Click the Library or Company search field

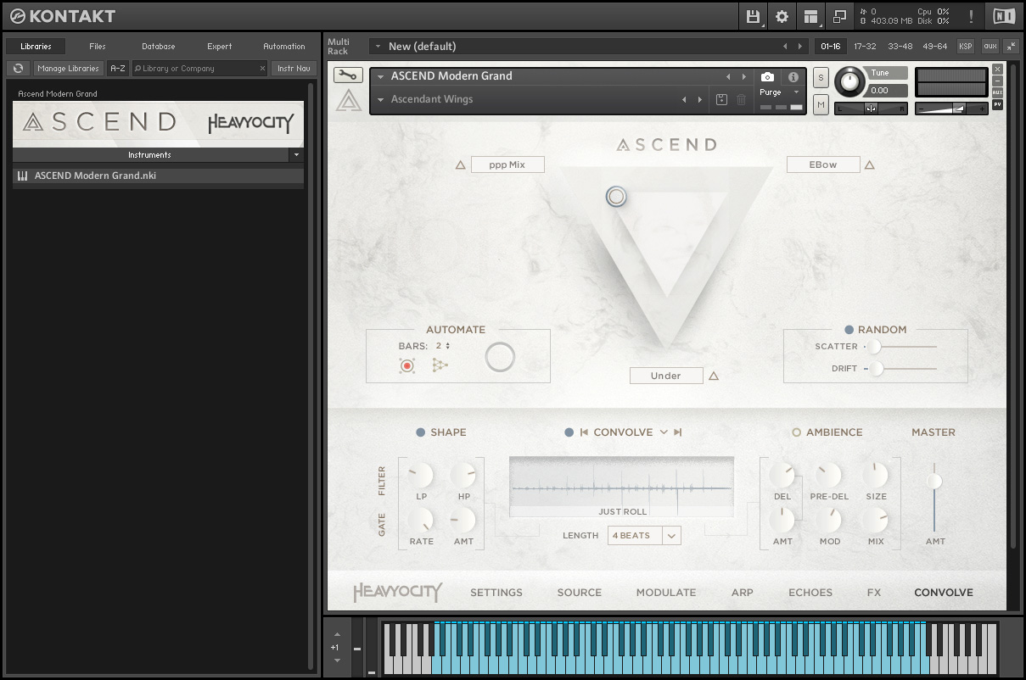pyautogui.click(x=198, y=69)
